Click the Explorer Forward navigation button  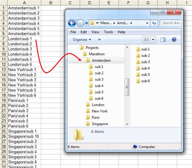81,23
